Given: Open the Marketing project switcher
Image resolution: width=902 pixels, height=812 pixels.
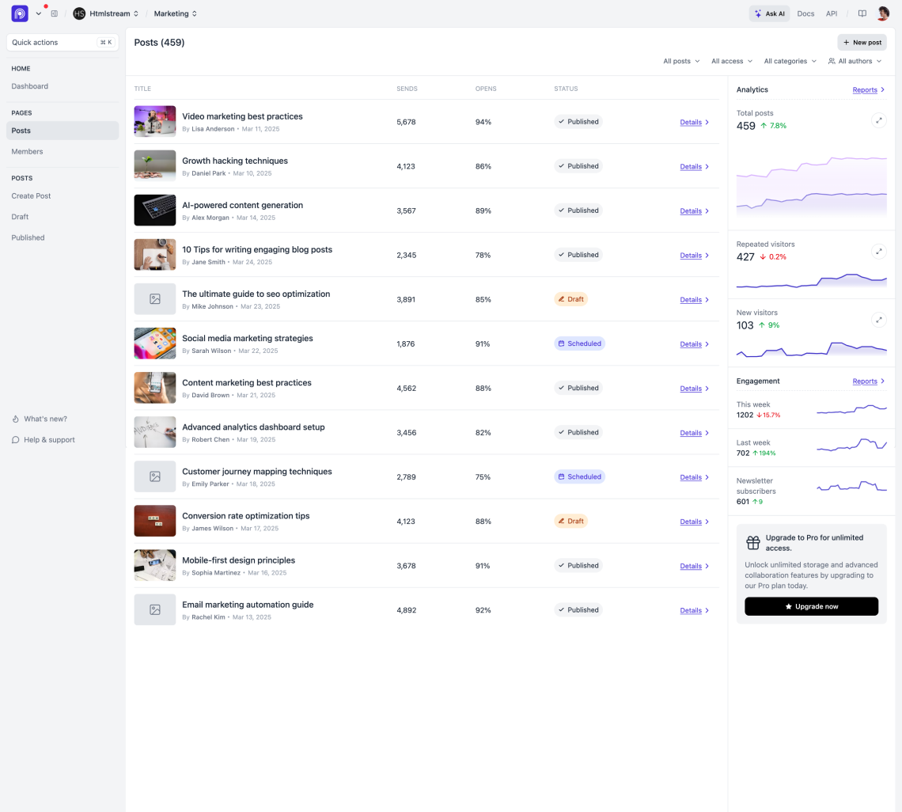Looking at the screenshot, I should [x=176, y=13].
